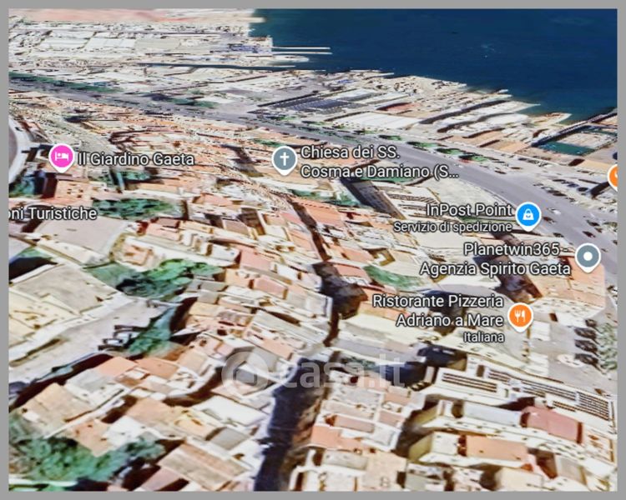Click the partially visible Turistiche label

coord(53,213)
